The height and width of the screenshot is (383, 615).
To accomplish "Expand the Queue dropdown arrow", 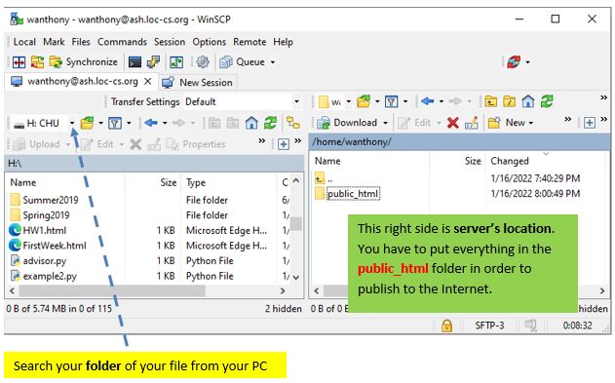I will [273, 62].
